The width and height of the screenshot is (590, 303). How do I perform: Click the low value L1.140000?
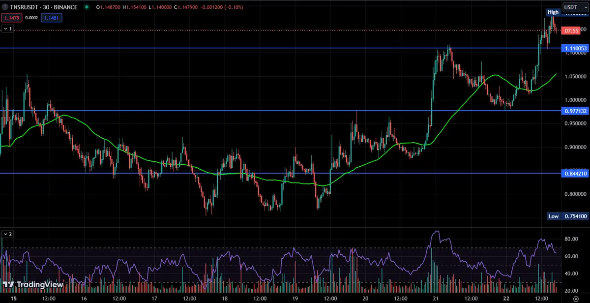pyautogui.click(x=161, y=7)
